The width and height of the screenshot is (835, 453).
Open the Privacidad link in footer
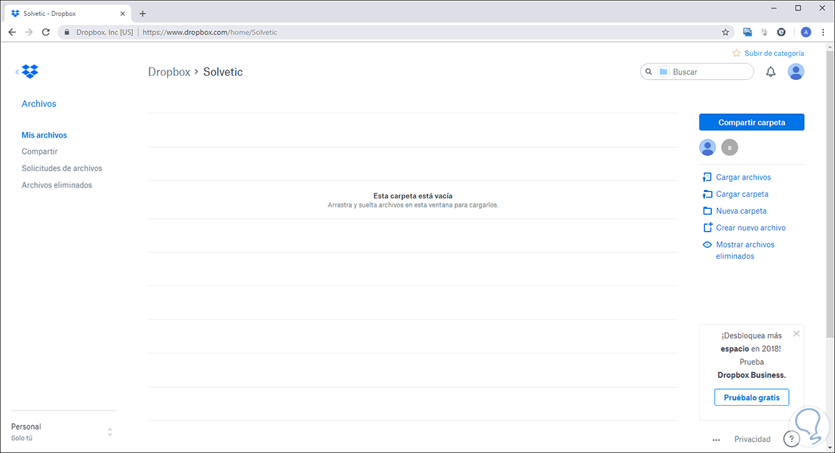pos(752,439)
